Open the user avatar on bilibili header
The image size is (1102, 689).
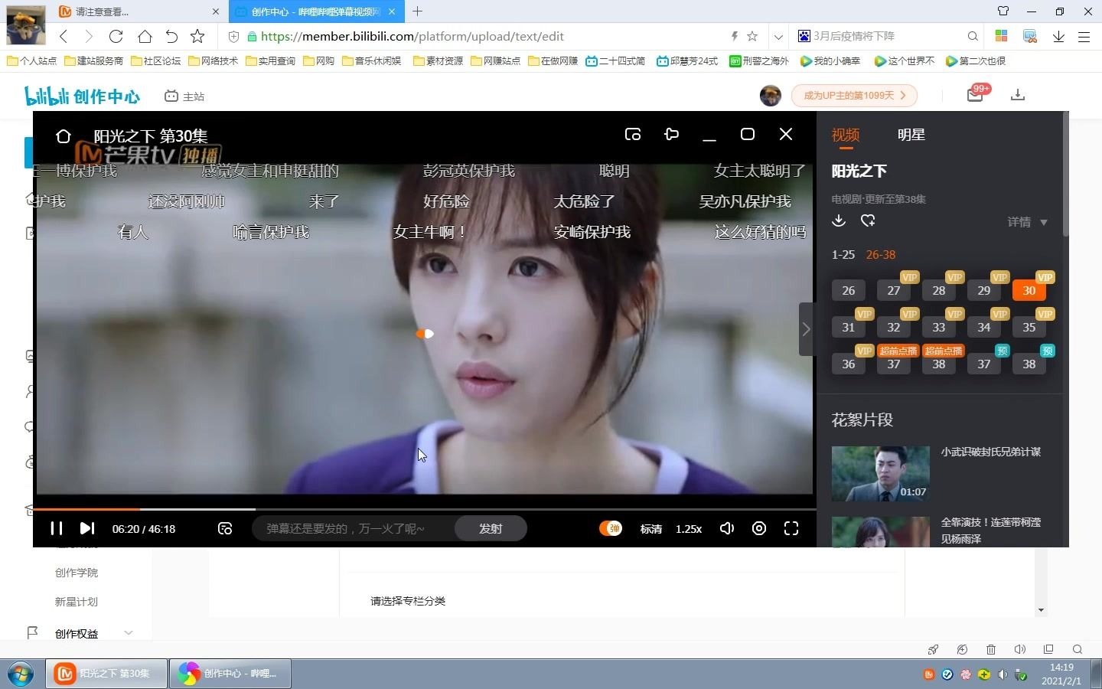(771, 96)
